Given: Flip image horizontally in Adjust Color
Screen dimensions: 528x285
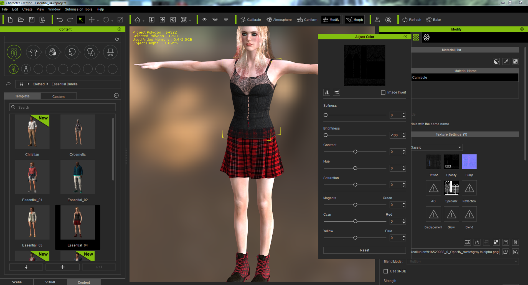Looking at the screenshot, I should pyautogui.click(x=327, y=92).
